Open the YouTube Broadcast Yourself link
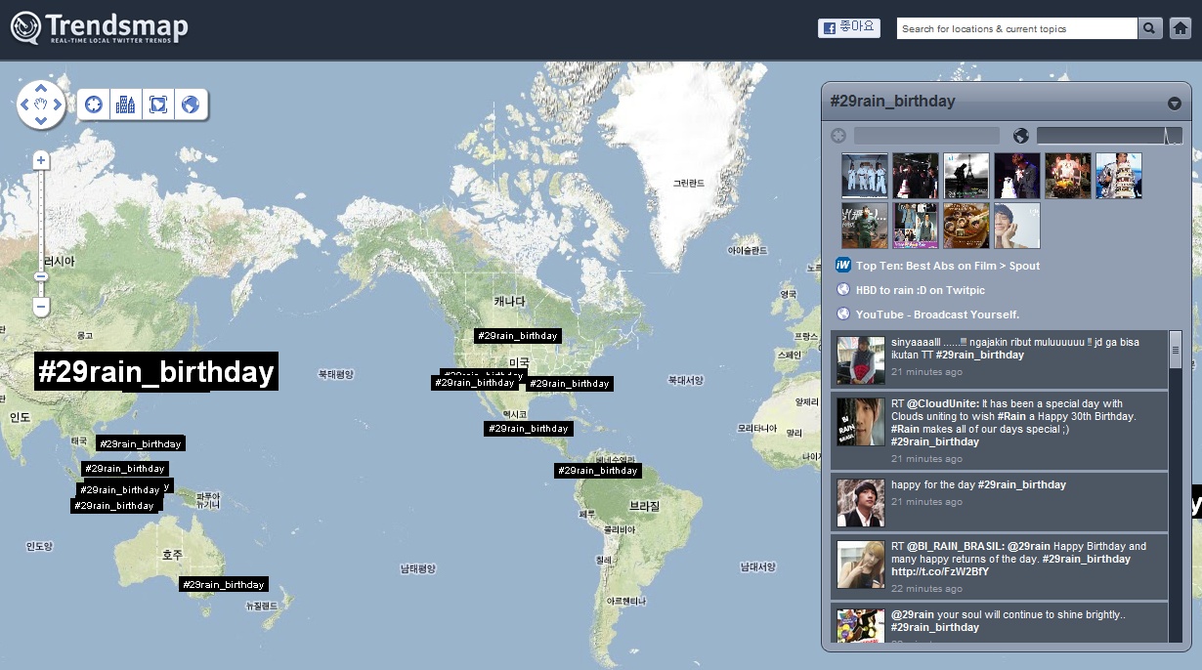 pos(936,314)
